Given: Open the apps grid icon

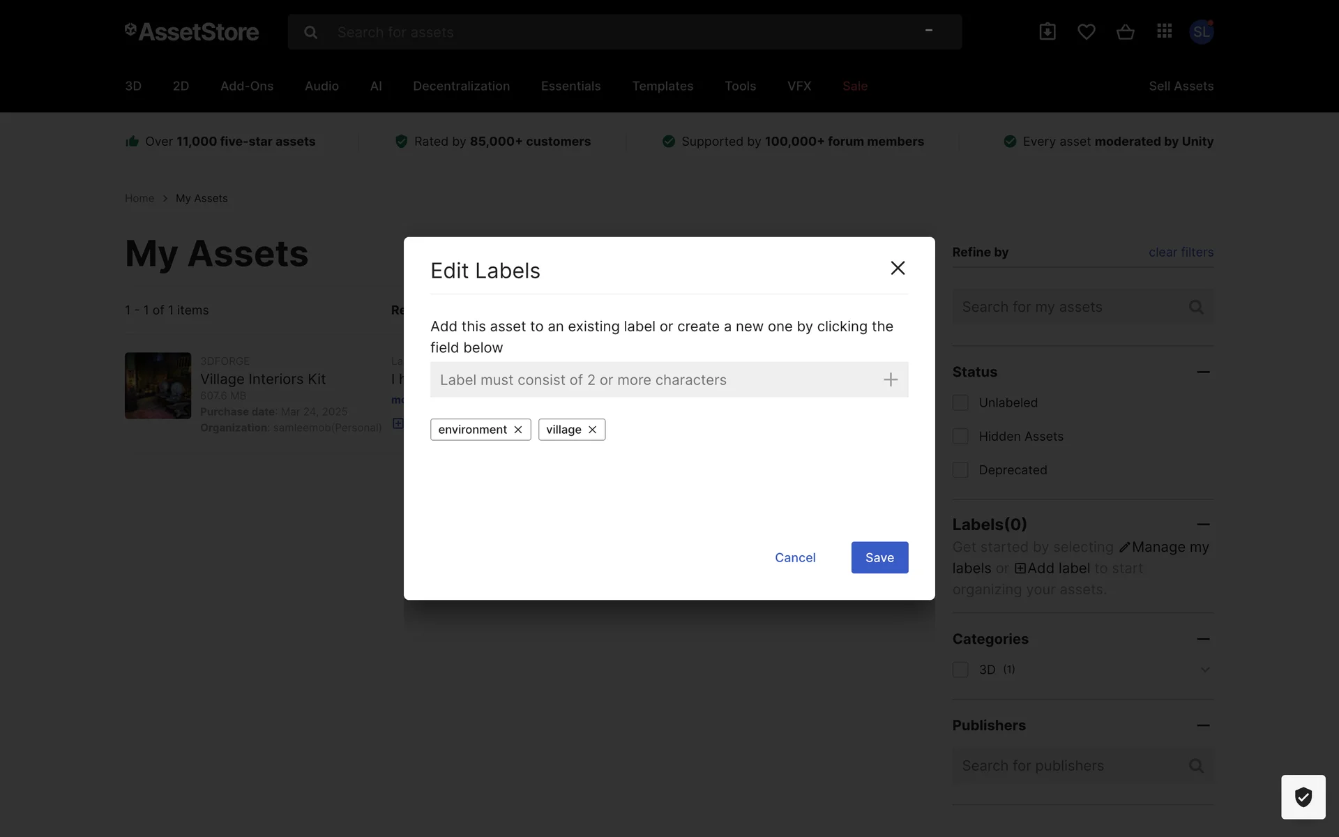Looking at the screenshot, I should (x=1164, y=31).
